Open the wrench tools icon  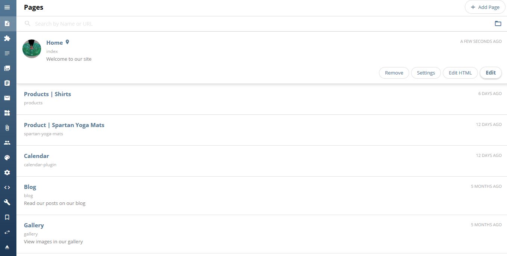7,202
